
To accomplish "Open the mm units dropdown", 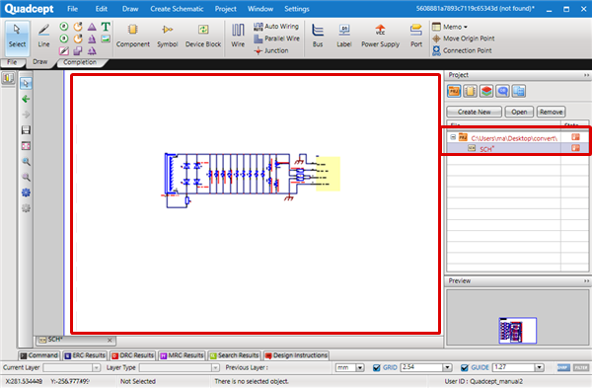I will 359,367.
